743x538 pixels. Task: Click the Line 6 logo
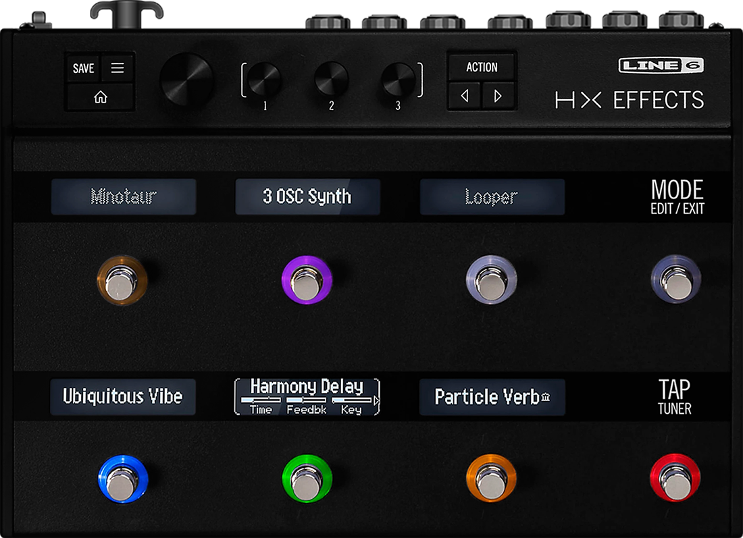point(661,65)
